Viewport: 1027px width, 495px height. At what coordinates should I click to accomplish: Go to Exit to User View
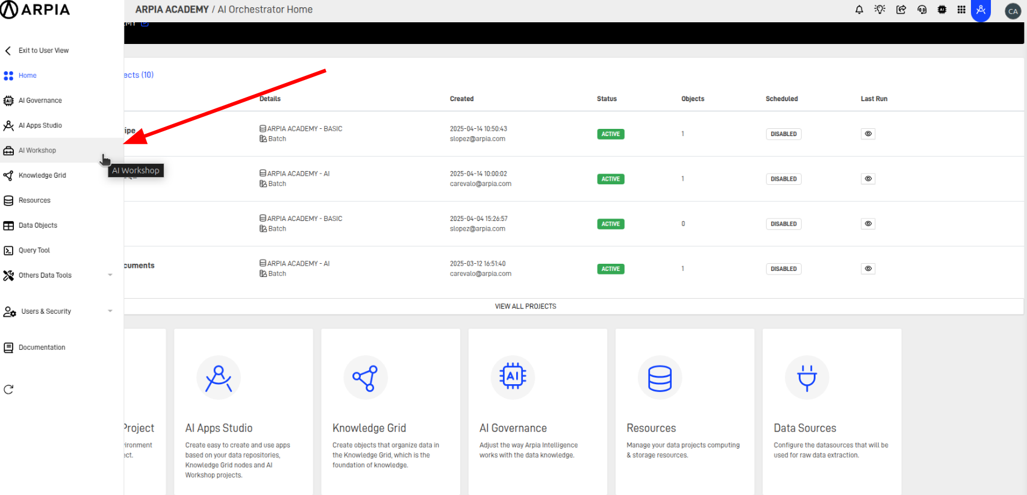coord(43,51)
